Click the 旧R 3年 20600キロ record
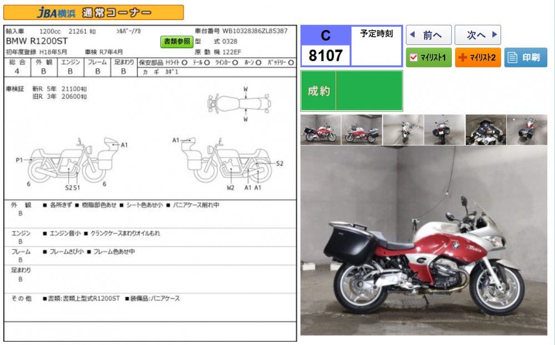The height and width of the screenshot is (345, 555). coord(59,97)
